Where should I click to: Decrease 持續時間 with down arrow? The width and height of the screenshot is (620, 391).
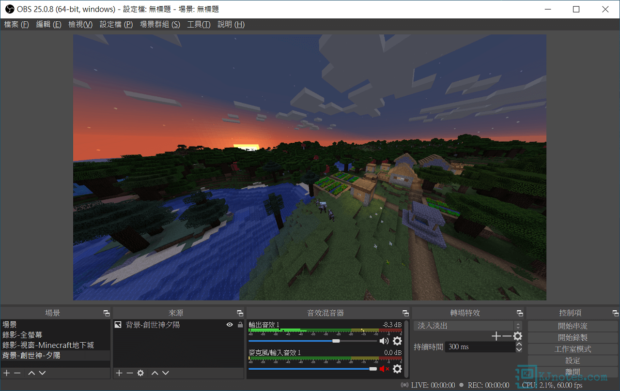(x=519, y=349)
